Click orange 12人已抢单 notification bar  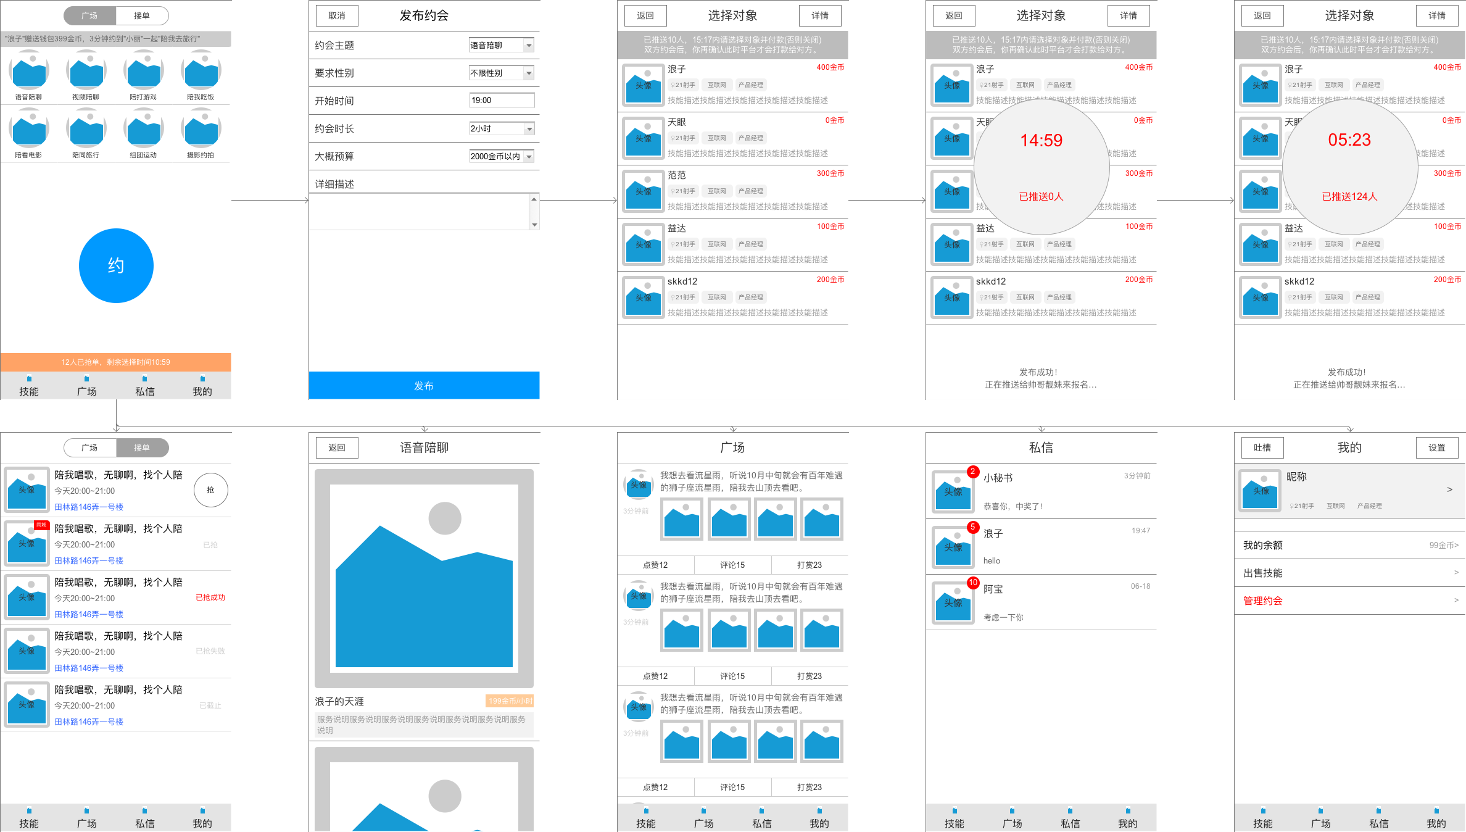pos(116,362)
